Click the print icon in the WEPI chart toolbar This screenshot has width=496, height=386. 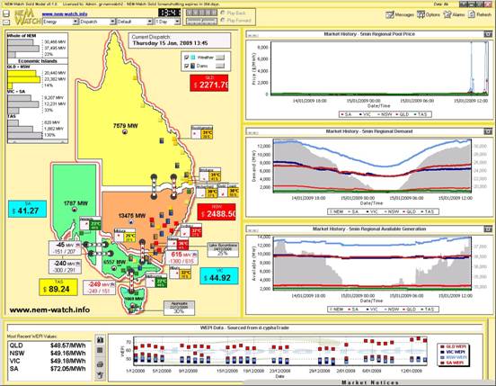100,364
